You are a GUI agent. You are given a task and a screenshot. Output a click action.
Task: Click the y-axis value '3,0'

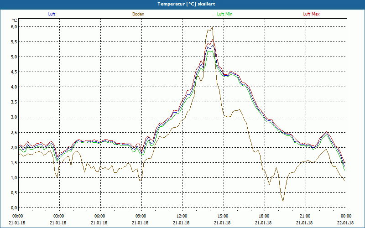14,117
